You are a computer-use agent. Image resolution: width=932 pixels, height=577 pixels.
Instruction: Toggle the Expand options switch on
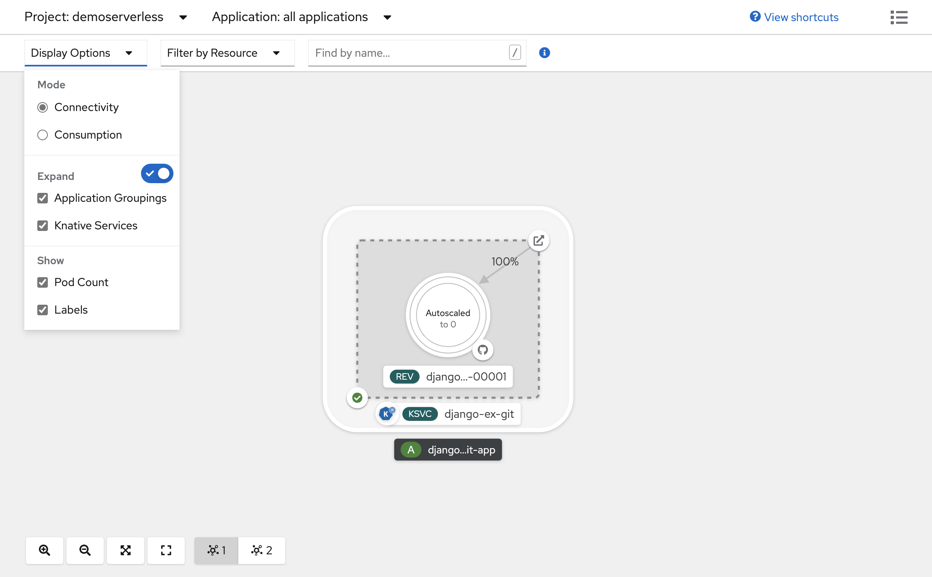(x=157, y=174)
